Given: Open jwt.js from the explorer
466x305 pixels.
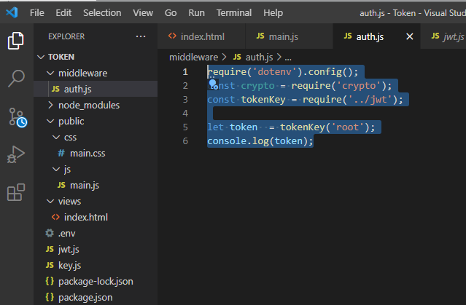Looking at the screenshot, I should click(x=96, y=249).
